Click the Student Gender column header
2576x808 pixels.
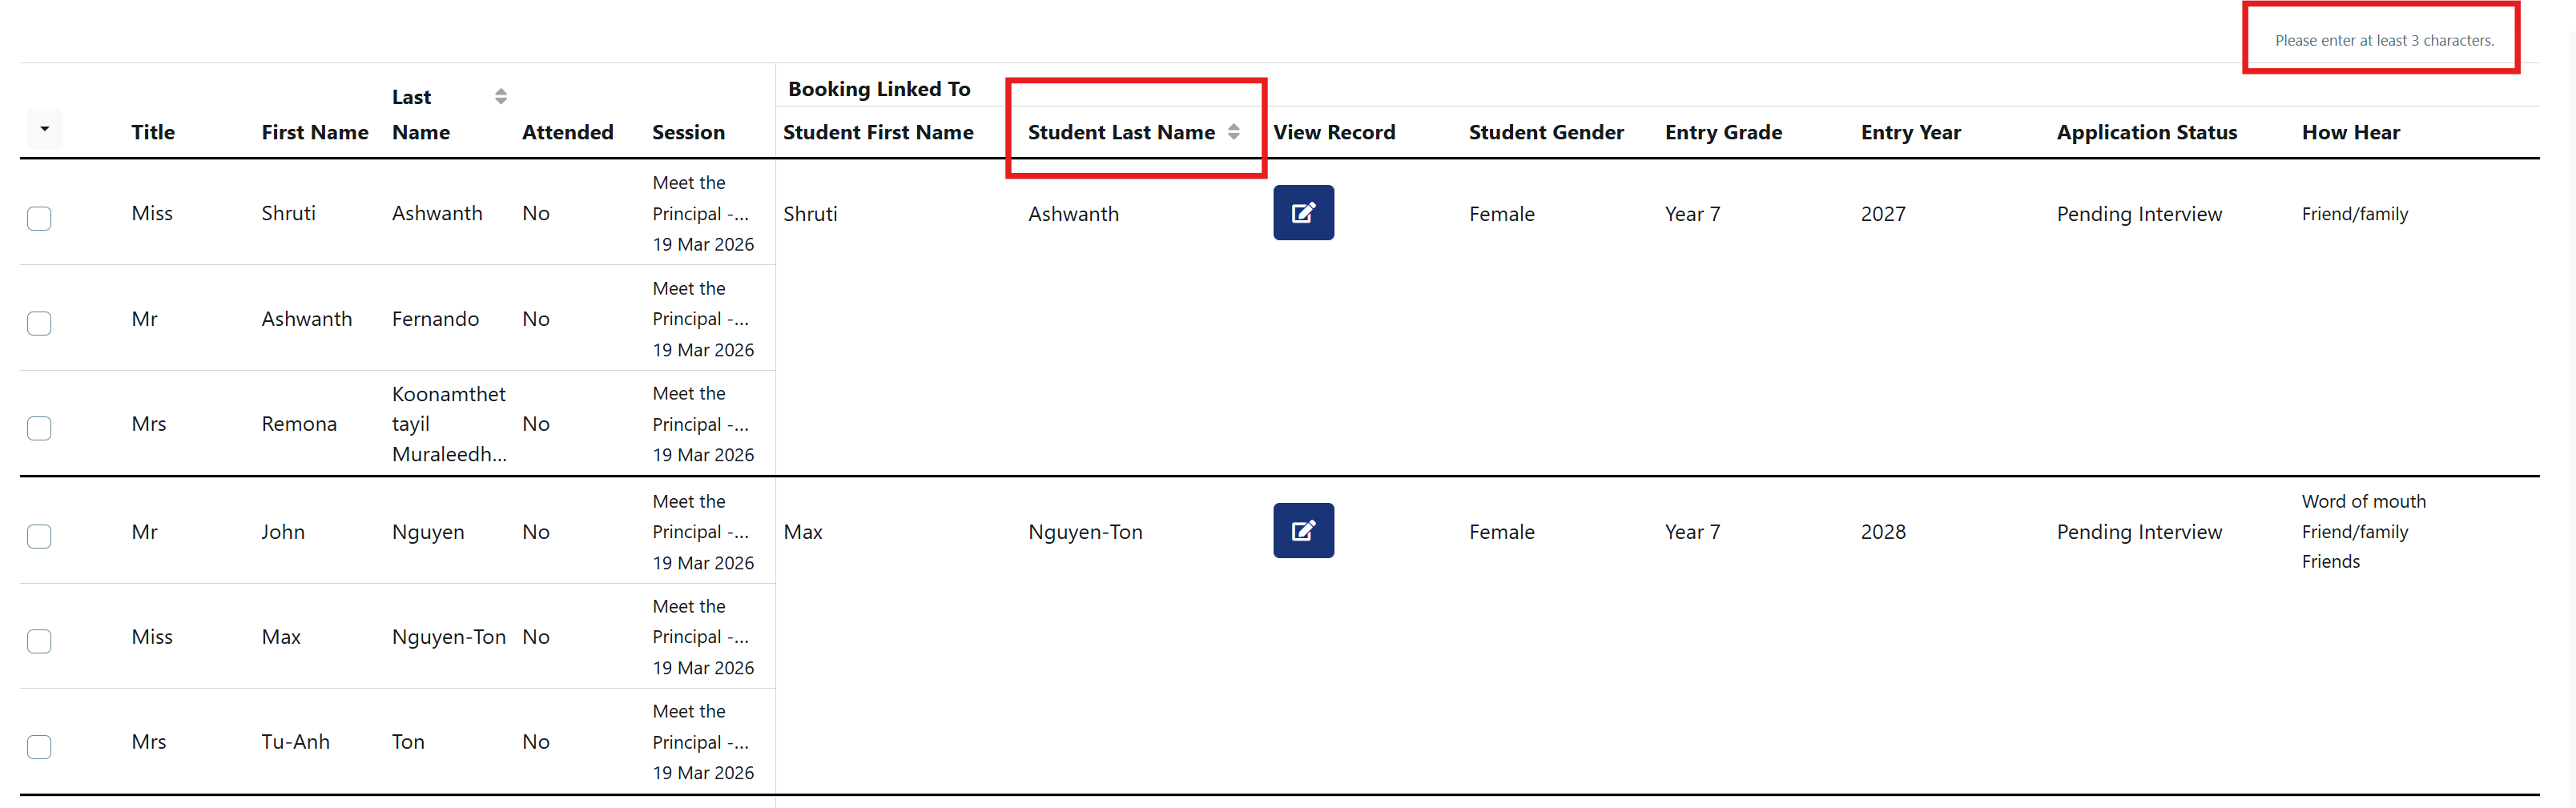point(1545,131)
